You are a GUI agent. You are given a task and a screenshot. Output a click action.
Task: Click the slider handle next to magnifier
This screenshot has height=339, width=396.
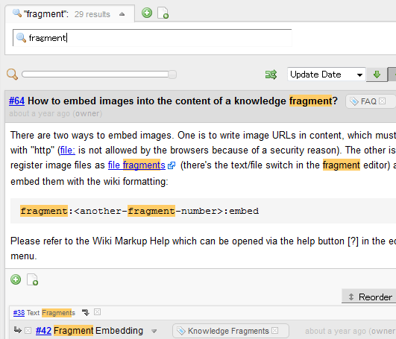pyautogui.click(x=172, y=75)
